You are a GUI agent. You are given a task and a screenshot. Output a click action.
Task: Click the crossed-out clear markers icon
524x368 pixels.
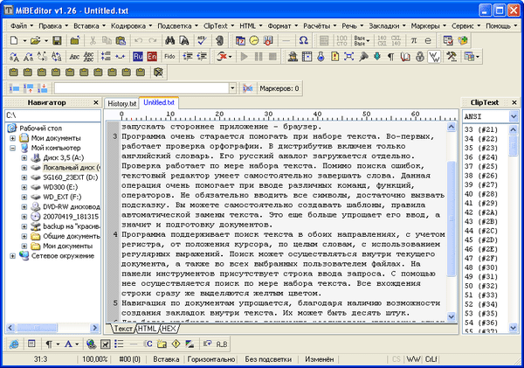point(248,88)
